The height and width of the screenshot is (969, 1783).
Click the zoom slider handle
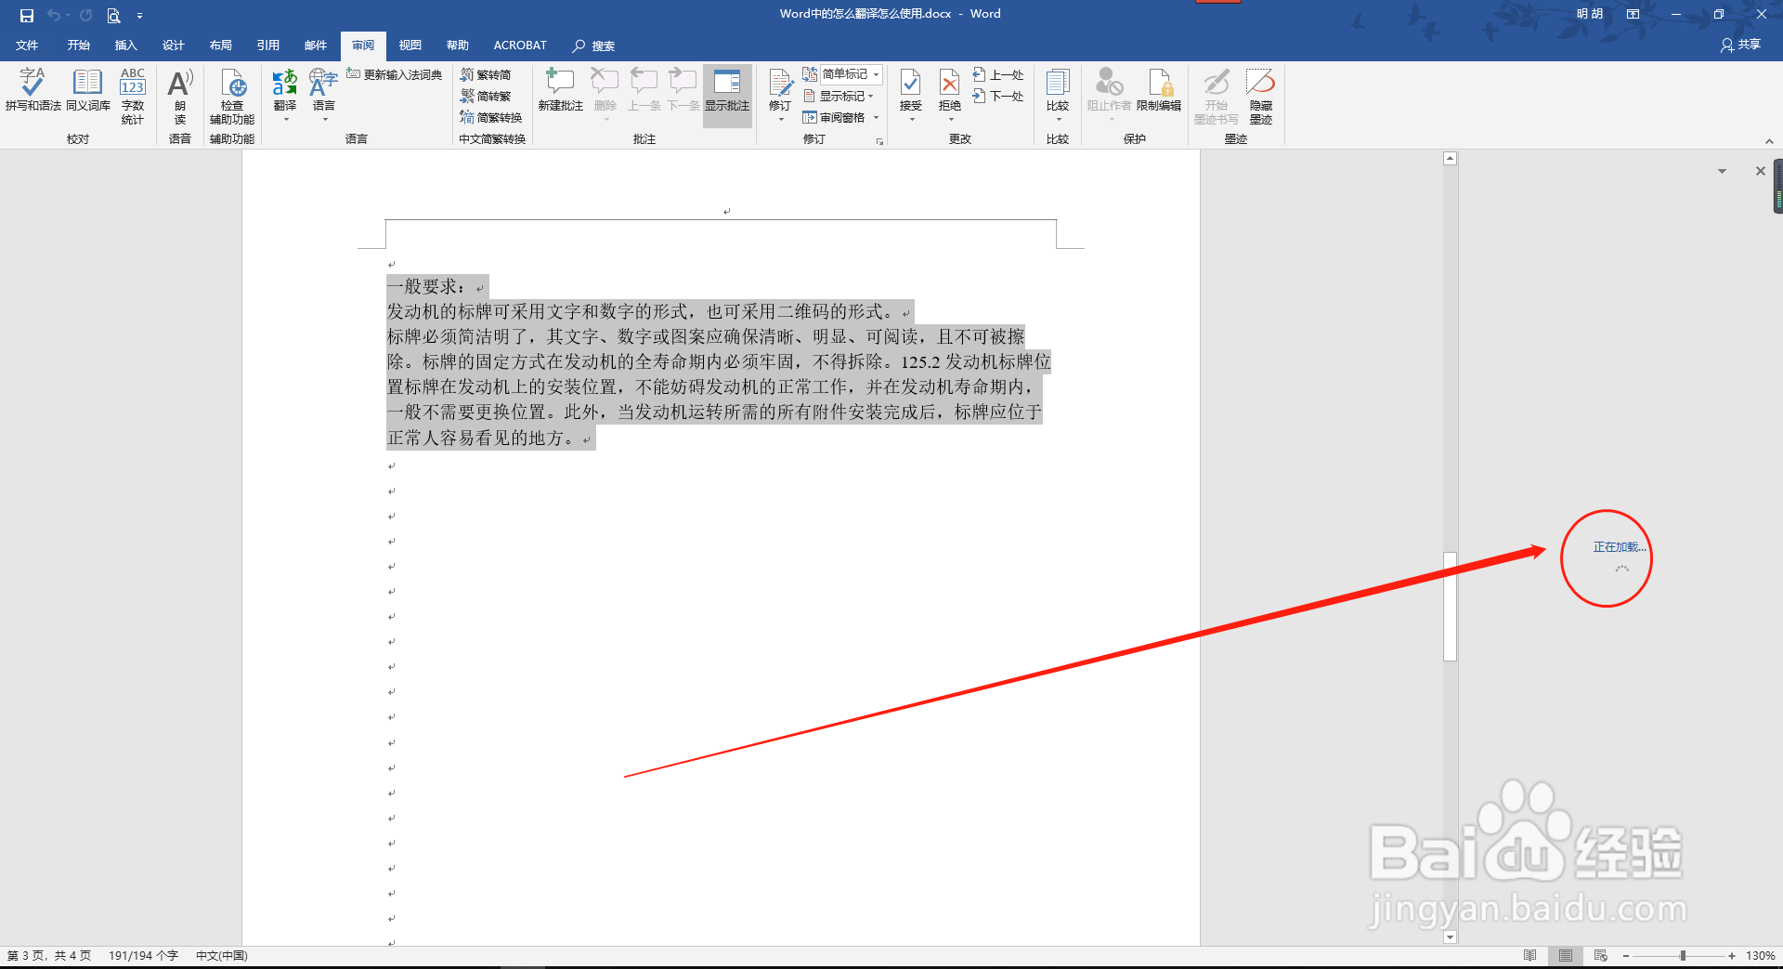click(1683, 955)
